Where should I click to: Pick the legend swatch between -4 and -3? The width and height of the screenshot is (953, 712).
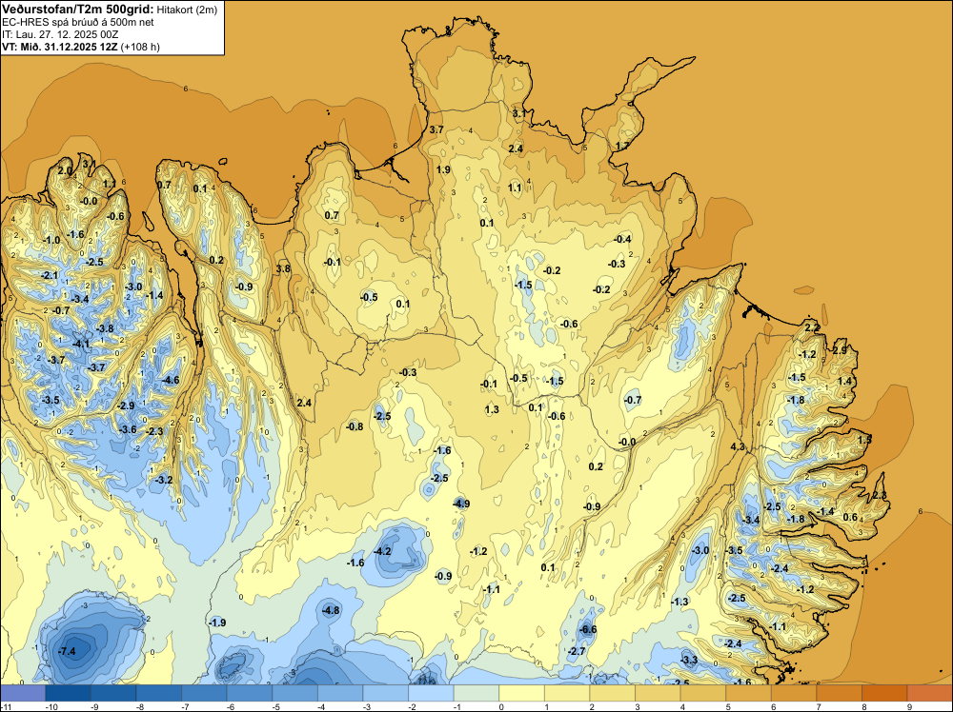pyautogui.click(x=340, y=693)
